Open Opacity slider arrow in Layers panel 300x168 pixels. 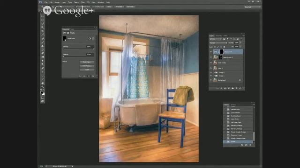click(x=240, y=43)
